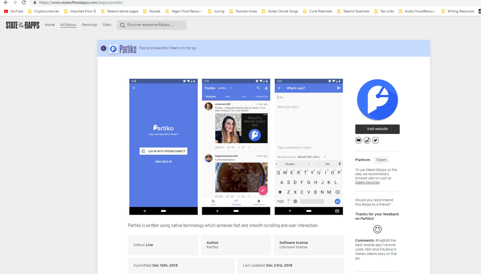Open the Cryptocurrencies bookmark folder
Screen dimensions: 481x274
[x=44, y=11]
